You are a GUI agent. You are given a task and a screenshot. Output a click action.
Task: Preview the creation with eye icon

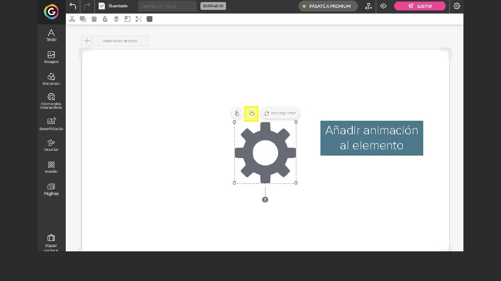point(383,6)
